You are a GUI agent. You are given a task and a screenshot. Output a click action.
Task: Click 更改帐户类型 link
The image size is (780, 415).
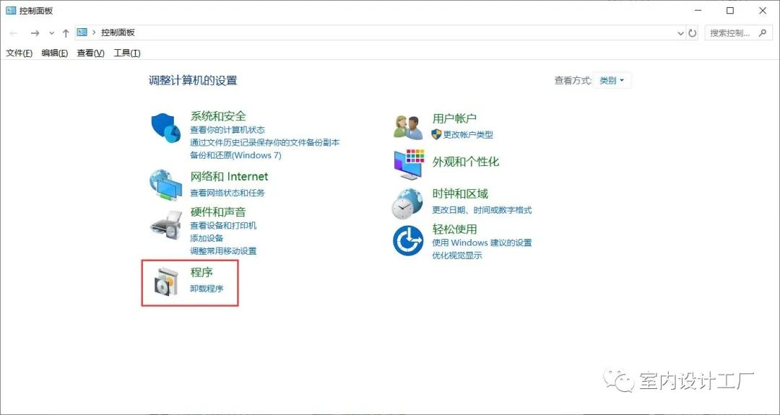coord(468,134)
